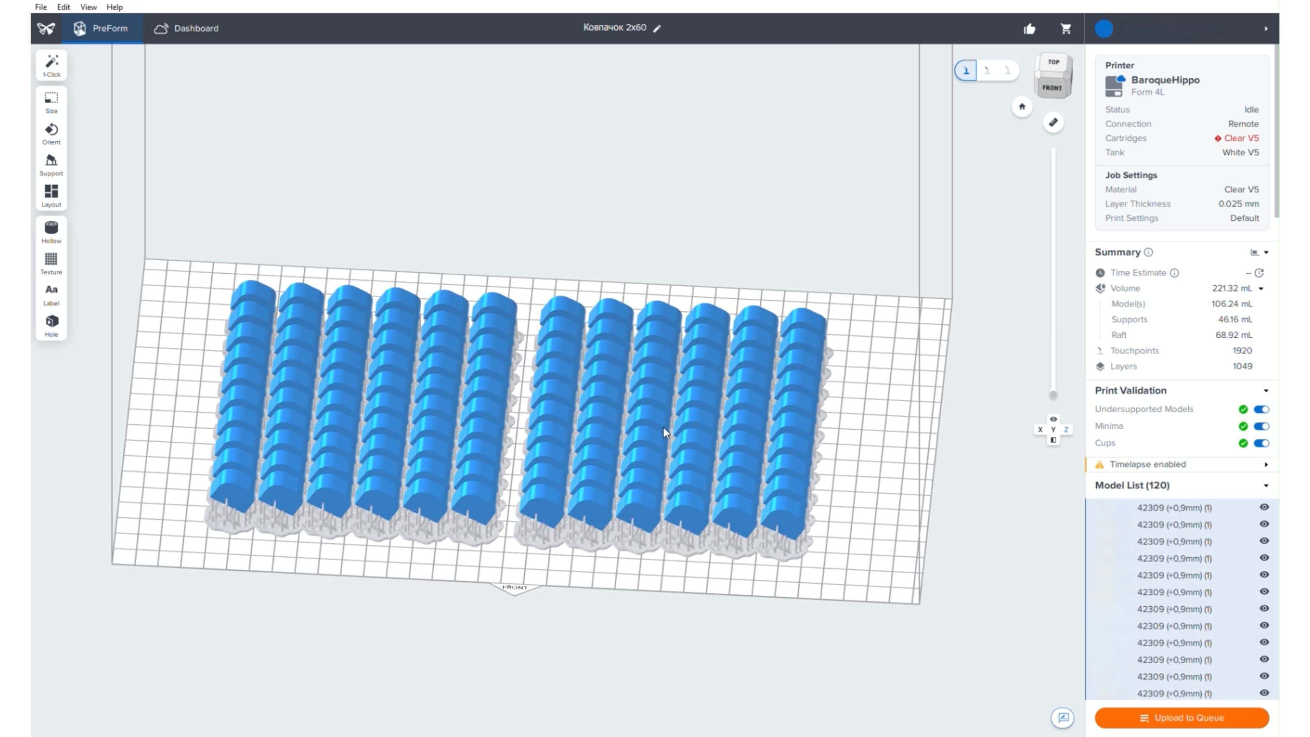
Task: Open the Summary info icon
Action: tap(1148, 252)
